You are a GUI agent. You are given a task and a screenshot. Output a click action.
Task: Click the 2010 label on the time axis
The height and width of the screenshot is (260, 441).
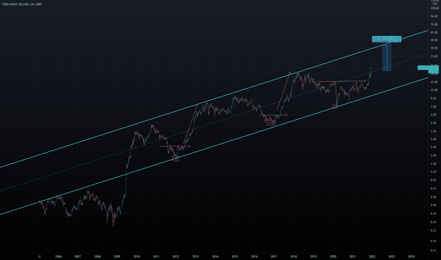tap(137, 256)
